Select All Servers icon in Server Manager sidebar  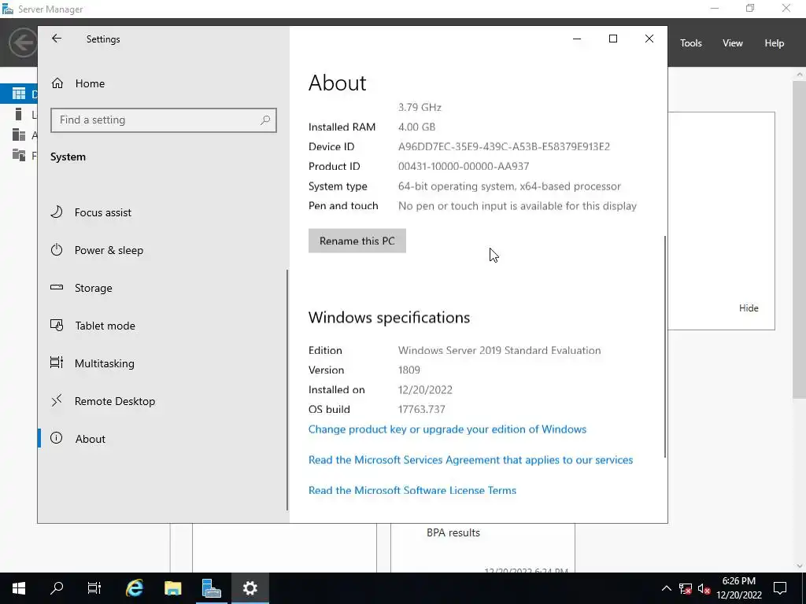[19, 134]
